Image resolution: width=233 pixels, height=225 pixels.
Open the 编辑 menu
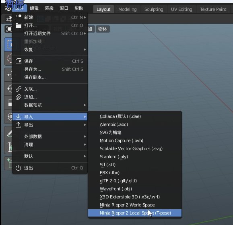[34, 8]
